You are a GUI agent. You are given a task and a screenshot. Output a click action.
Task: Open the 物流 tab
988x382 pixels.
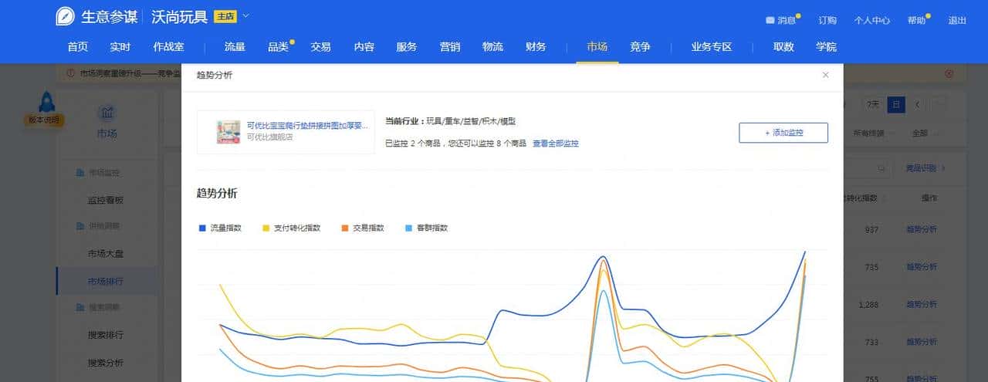pos(492,47)
